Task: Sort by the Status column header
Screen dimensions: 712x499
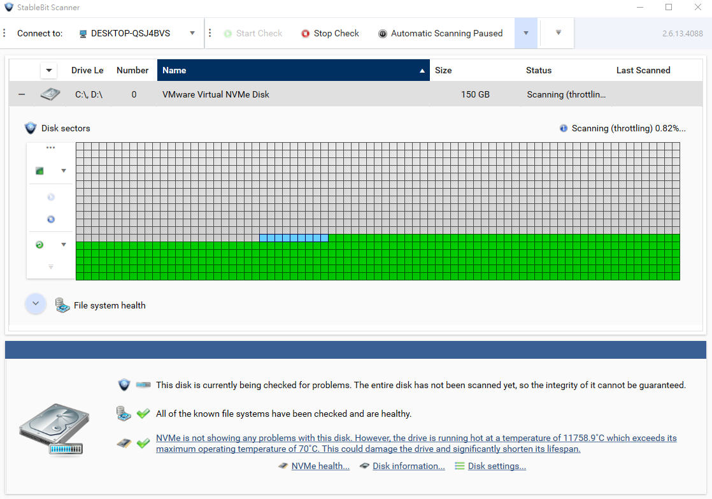Action: pos(539,71)
